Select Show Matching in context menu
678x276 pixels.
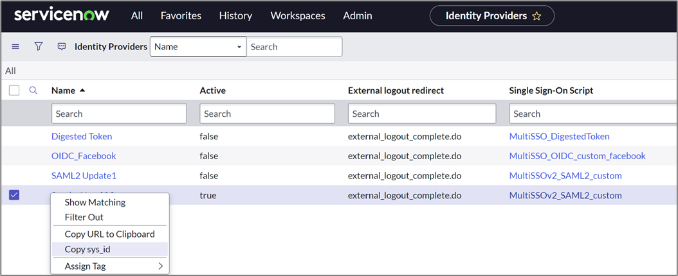click(95, 202)
